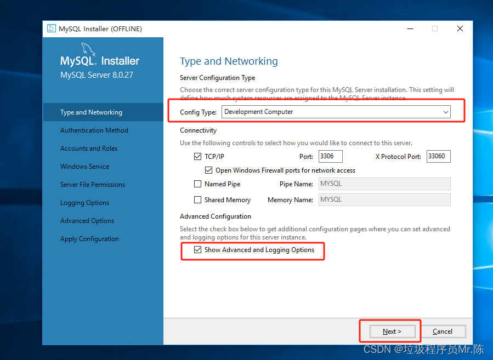Click the Connectivity section label
Image resolution: width=493 pixels, height=360 pixels.
click(x=198, y=130)
